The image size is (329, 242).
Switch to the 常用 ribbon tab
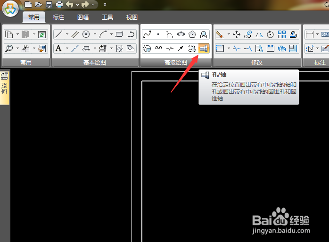[34, 17]
